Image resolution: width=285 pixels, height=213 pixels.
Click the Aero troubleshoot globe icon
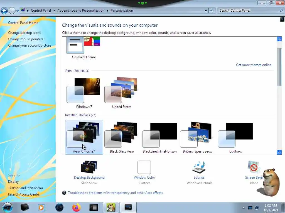pyautogui.click(x=64, y=193)
